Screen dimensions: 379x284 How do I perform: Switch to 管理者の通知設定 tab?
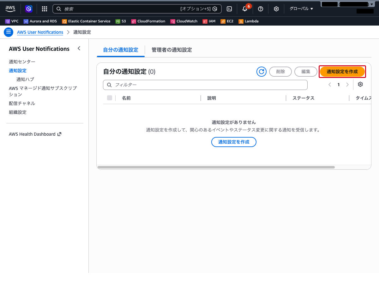(171, 50)
